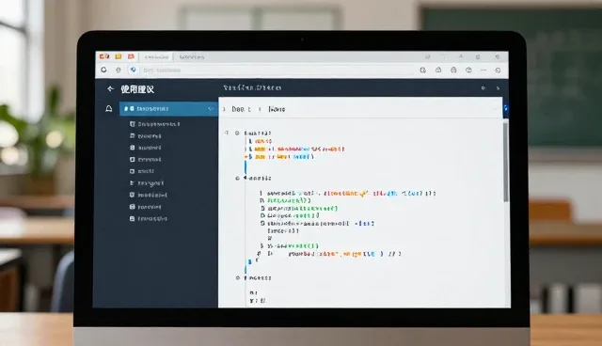This screenshot has width=602, height=346.
Task: Open the three-dot more menu in browser toolbar
Action: click(483, 71)
